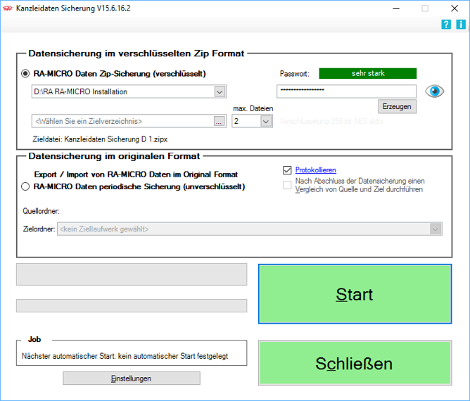470x401 pixels.
Task: Click the sehr stark password strength bar
Action: (368, 73)
